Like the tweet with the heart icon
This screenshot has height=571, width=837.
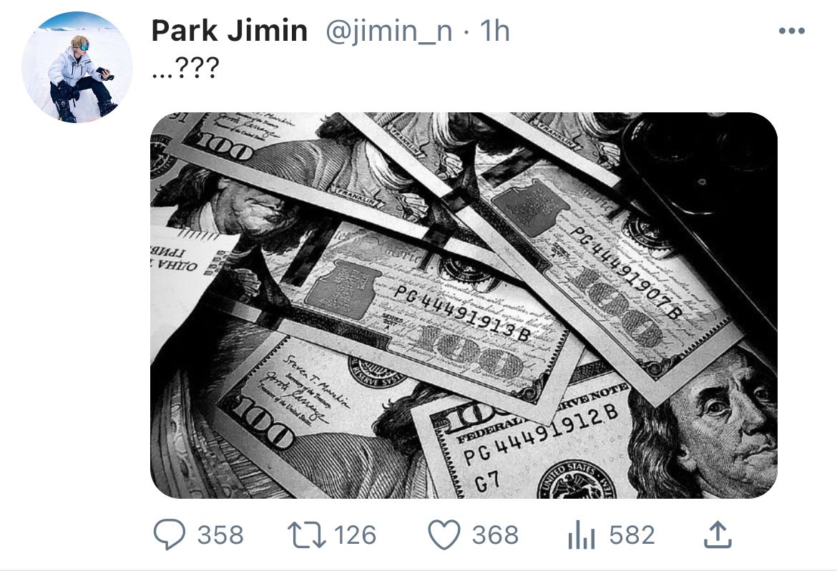(444, 535)
